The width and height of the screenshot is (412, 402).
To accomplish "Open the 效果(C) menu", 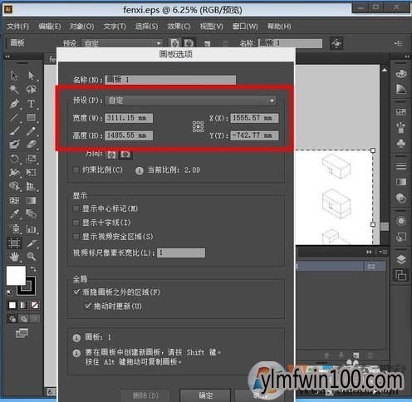I will coord(179,27).
